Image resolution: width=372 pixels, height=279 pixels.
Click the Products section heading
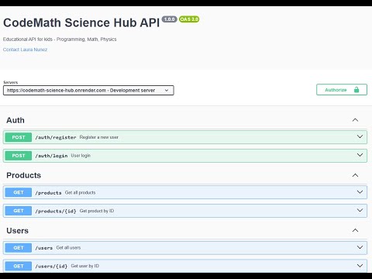(24, 175)
